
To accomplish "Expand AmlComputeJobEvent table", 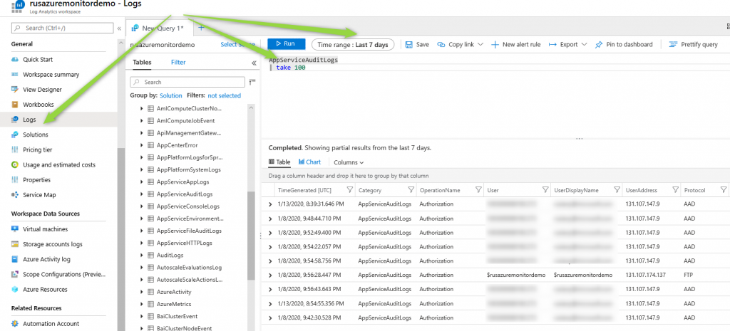I will [x=142, y=120].
